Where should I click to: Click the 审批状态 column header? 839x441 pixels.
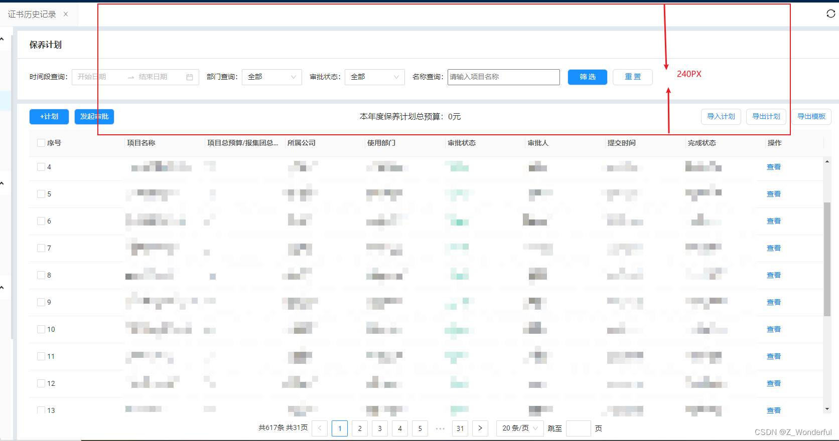pos(462,143)
